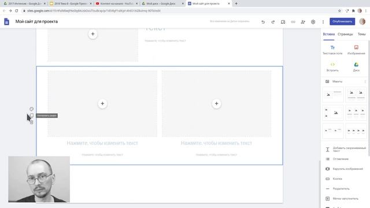Open the Google account avatar in Sites
This screenshot has height=208, width=370.
click(x=362, y=21)
